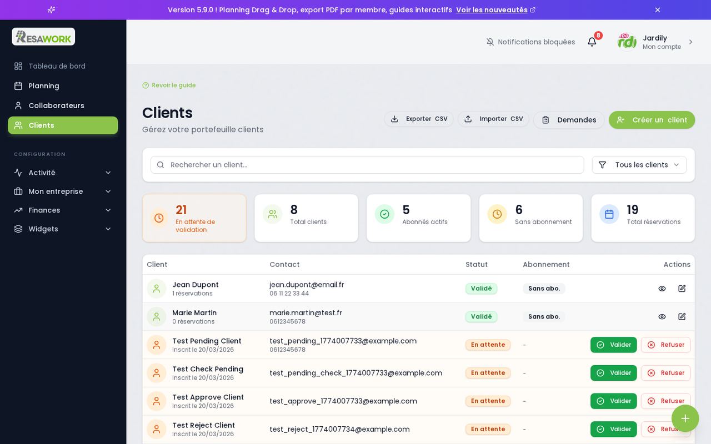Click Créer un client button

(652, 120)
